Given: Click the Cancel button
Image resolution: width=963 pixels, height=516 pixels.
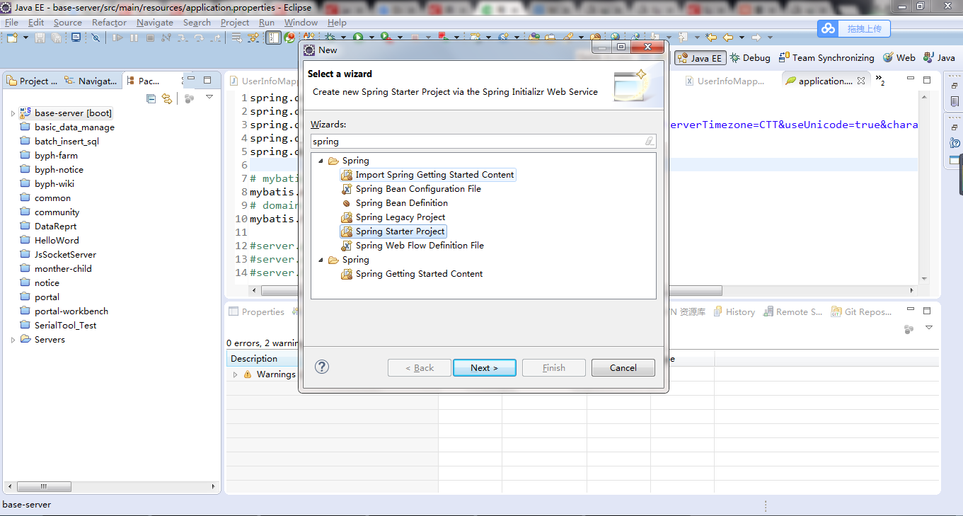Looking at the screenshot, I should click(623, 368).
